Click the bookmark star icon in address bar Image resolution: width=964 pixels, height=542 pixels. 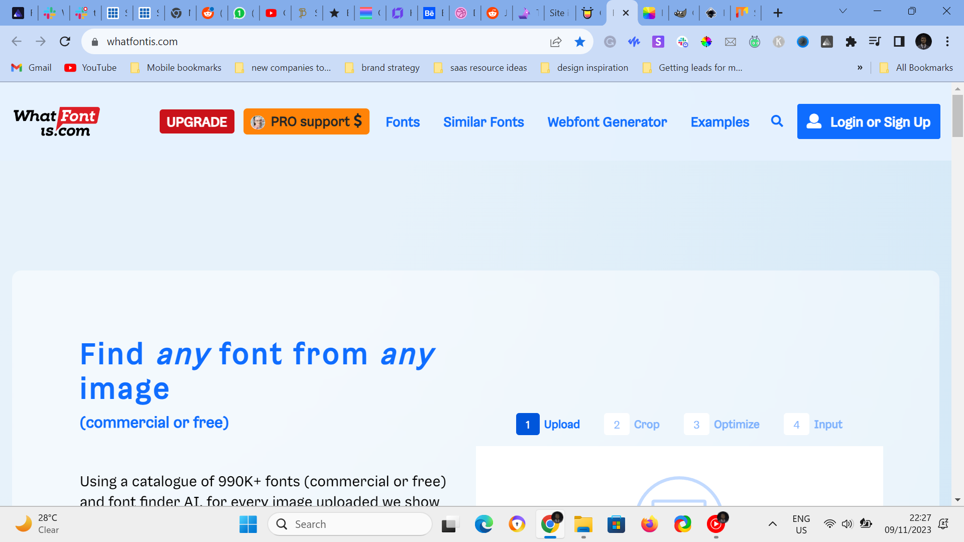point(579,42)
